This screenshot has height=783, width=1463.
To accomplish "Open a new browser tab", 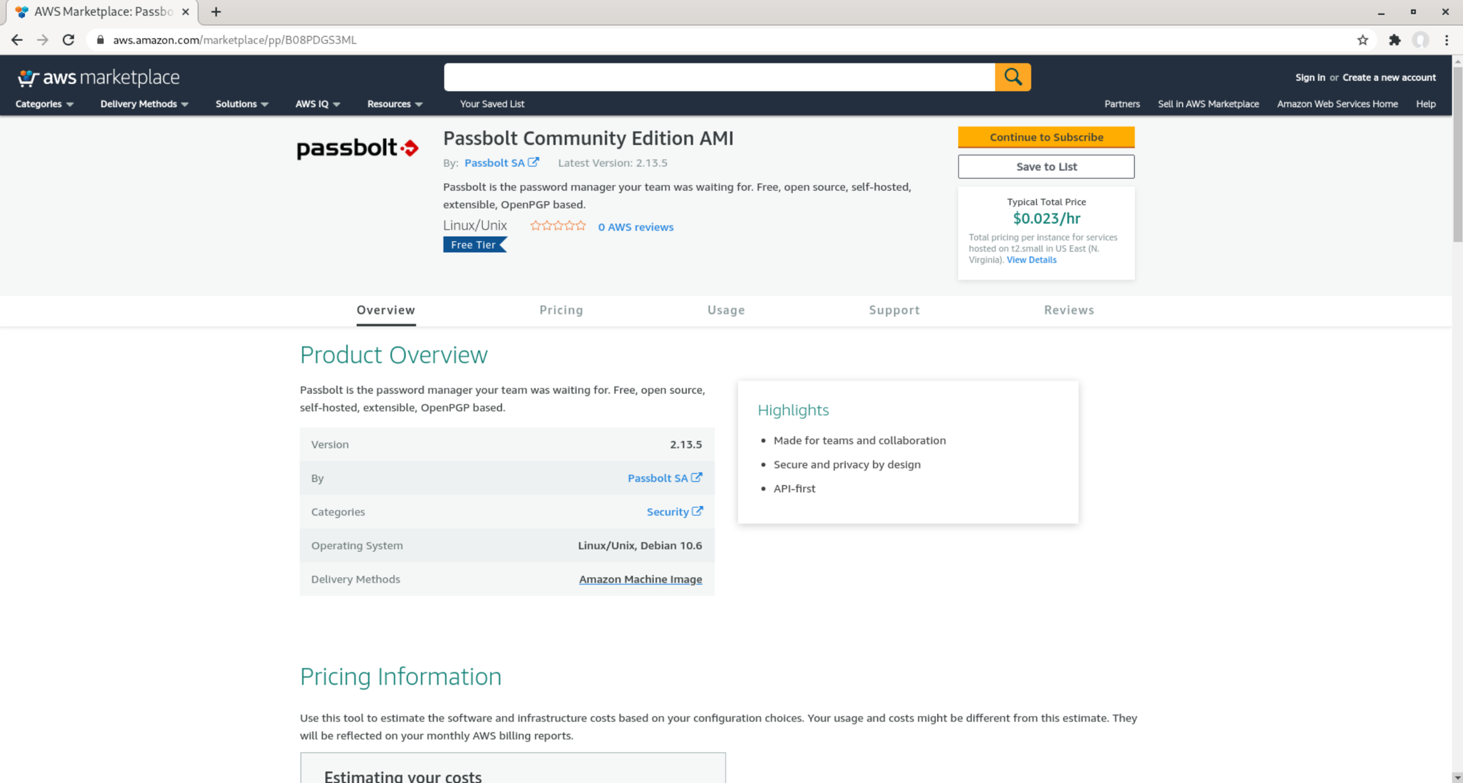I will 216,11.
